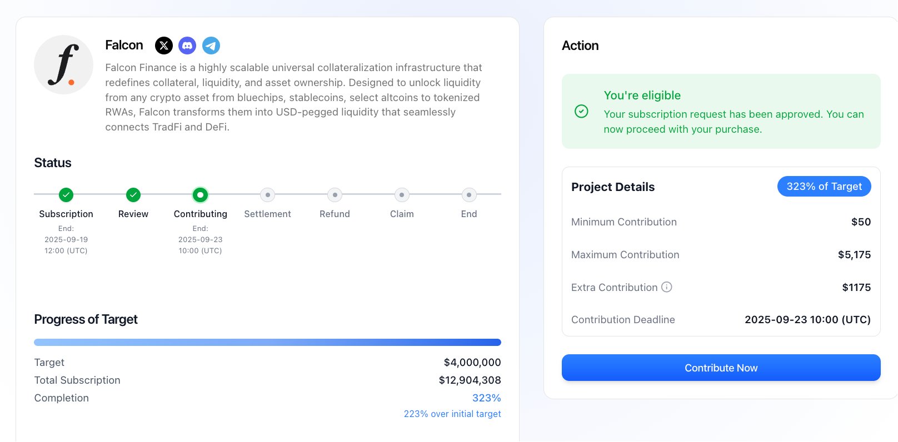Open Falcon's Discord icon
The height and width of the screenshot is (442, 898).
[x=187, y=46]
